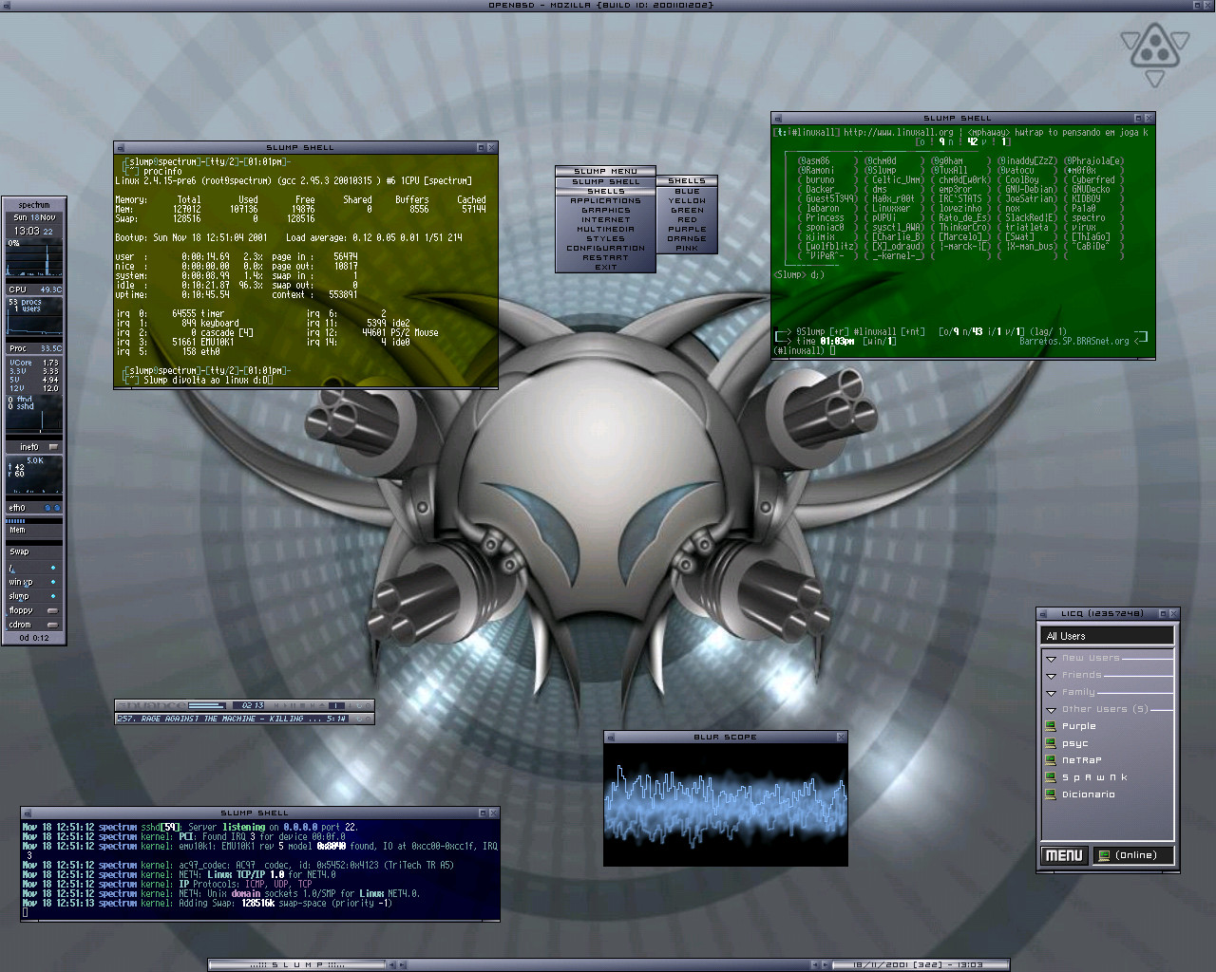Viewport: 1216px width, 972px height.
Task: Click the triangle logo in top-right corner
Action: [1154, 49]
